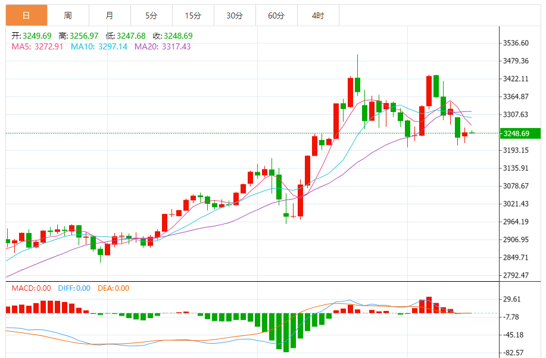Click the -7.78 MACD axis label
Screen dimensions: 546x358
pyautogui.click(x=511, y=317)
